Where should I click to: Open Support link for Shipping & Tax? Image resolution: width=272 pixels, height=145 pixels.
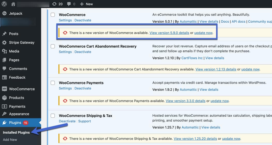84,121
